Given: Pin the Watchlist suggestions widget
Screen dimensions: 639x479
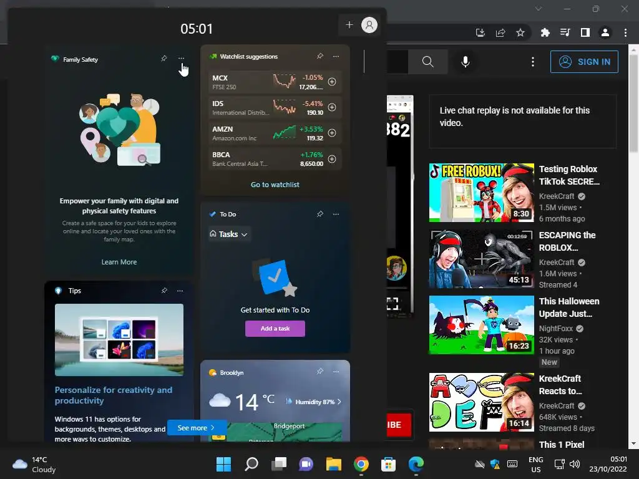Looking at the screenshot, I should coord(320,56).
